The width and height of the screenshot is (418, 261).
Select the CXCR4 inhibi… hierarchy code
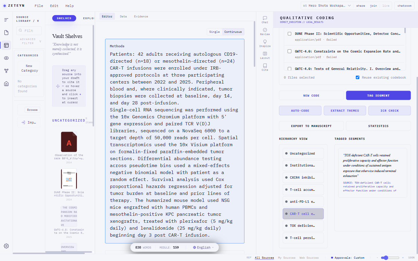[x=303, y=177]
